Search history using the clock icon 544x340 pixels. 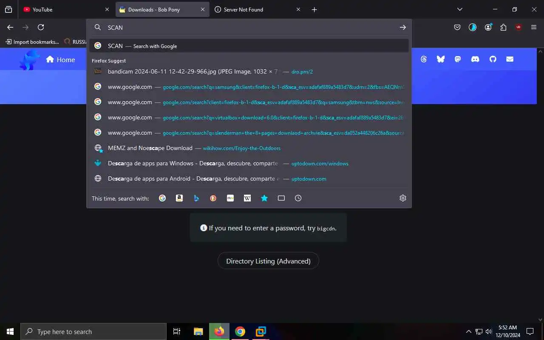(298, 198)
